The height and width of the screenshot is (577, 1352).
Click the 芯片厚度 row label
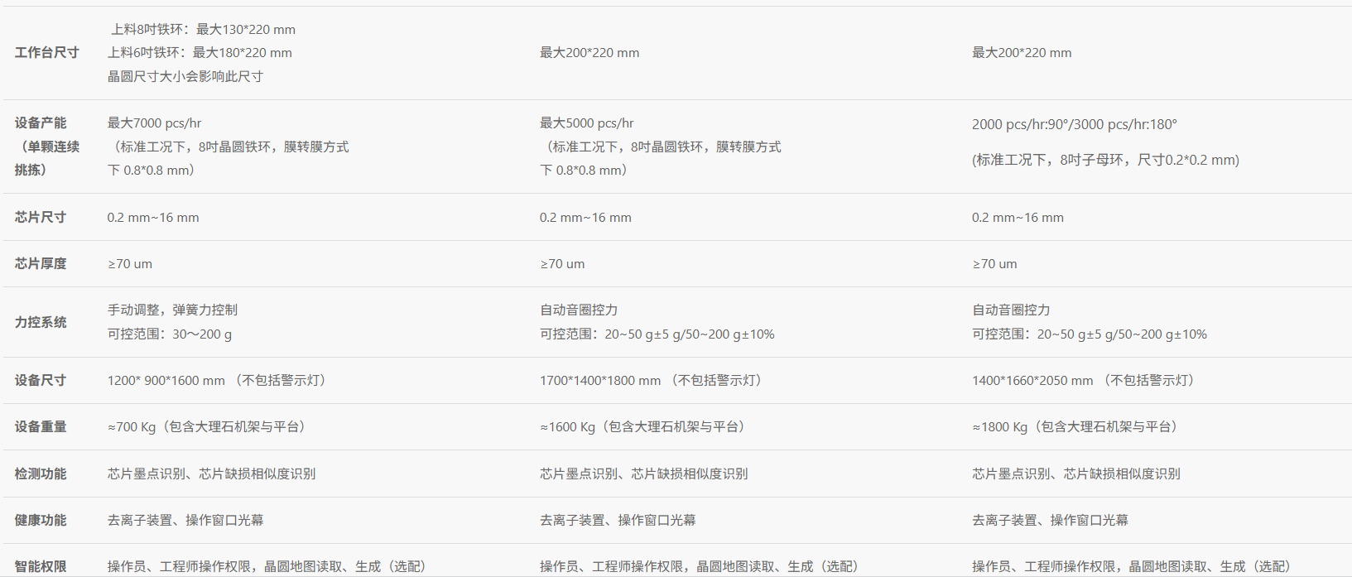[x=41, y=264]
